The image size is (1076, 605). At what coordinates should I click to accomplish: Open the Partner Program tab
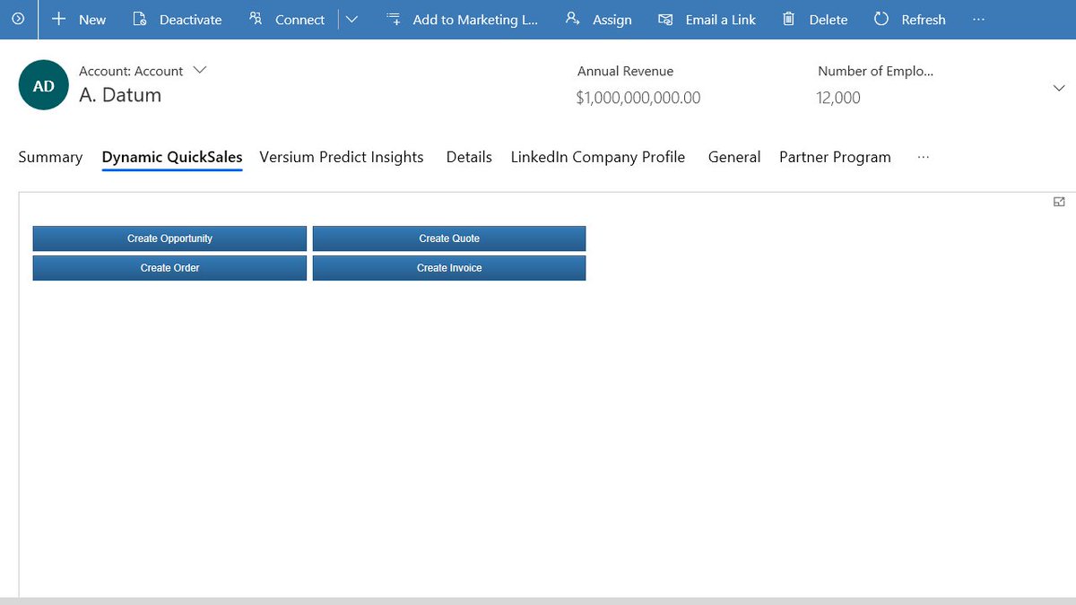pos(835,157)
